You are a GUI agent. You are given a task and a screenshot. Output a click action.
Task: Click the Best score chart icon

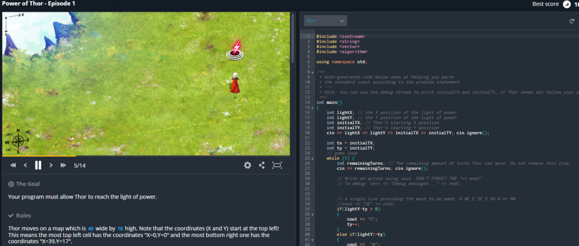pos(567,4)
